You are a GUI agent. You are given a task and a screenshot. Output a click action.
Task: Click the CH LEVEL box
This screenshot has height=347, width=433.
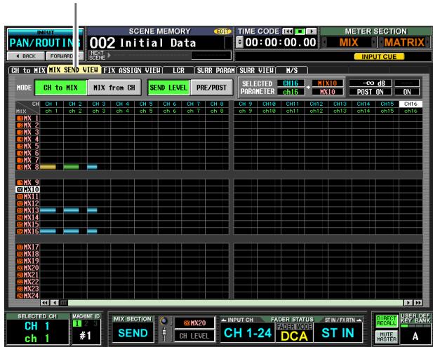(194, 336)
